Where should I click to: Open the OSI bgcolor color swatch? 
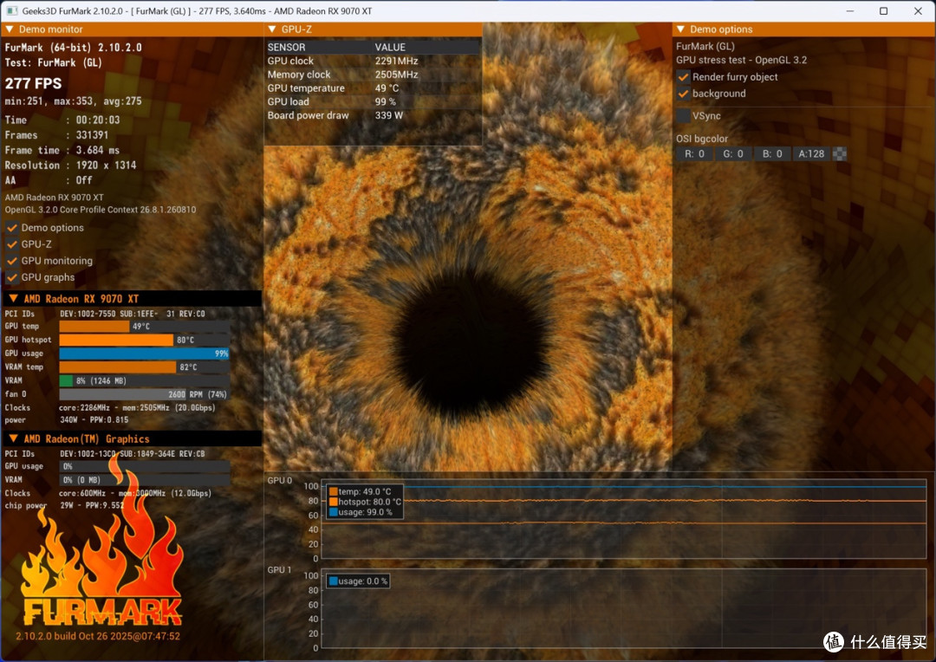[839, 154]
